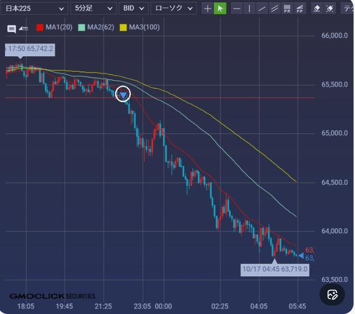Choose the vertical line drawing tool
Image resolution: width=355 pixels, height=314 pixels.
click(249, 9)
